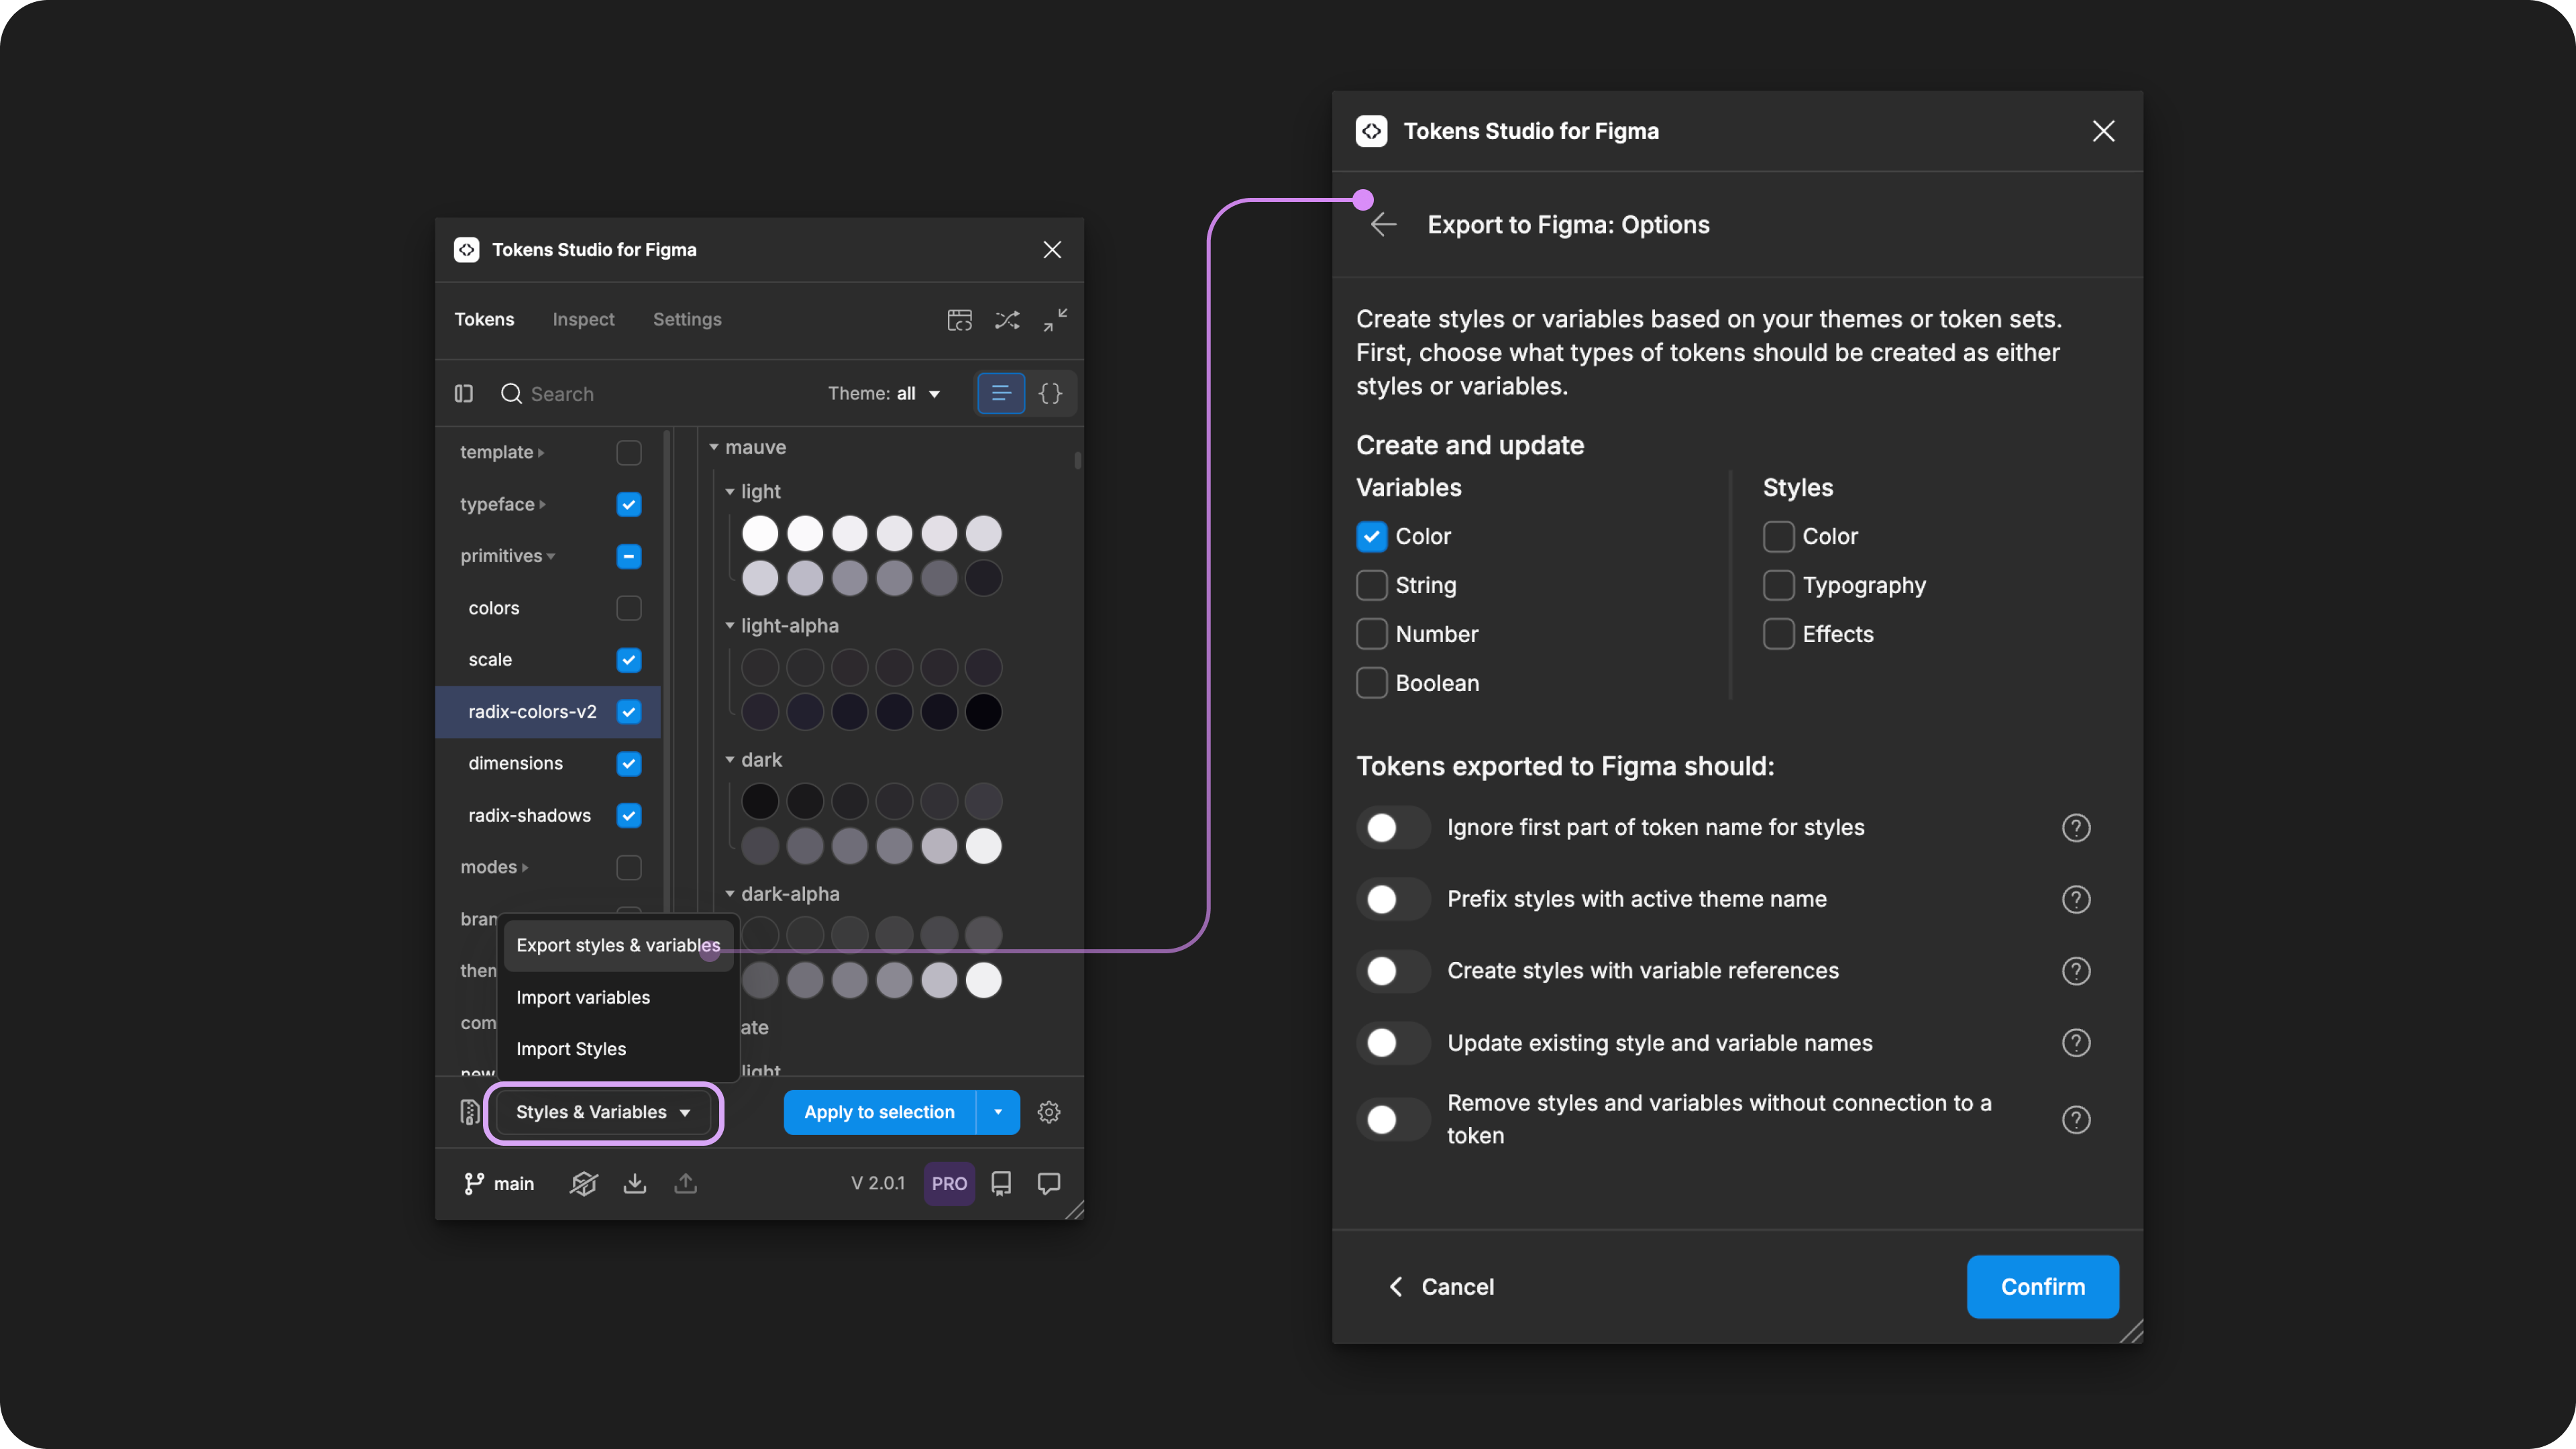Collapse the light color group
Screen dimensions: 2576x1449
click(730, 492)
